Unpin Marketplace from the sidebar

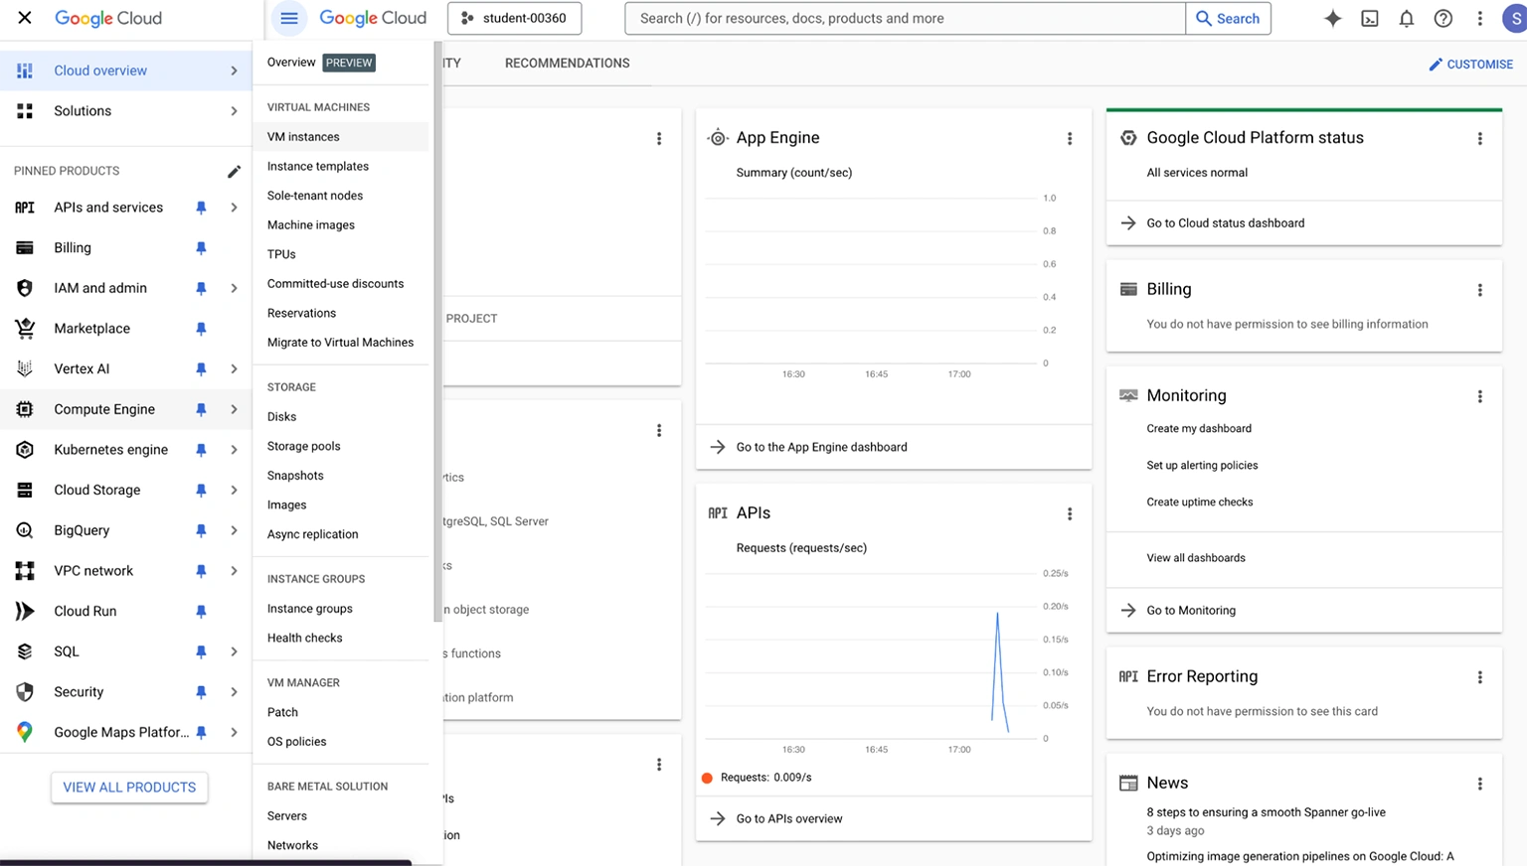201,329
